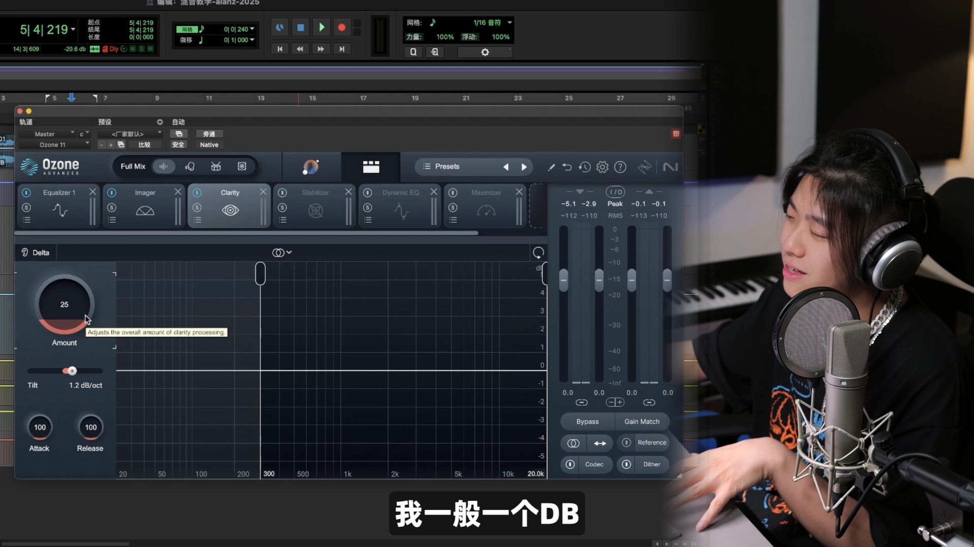Click the Native Instruments logo icon
This screenshot has height=547, width=974.
pyautogui.click(x=670, y=167)
